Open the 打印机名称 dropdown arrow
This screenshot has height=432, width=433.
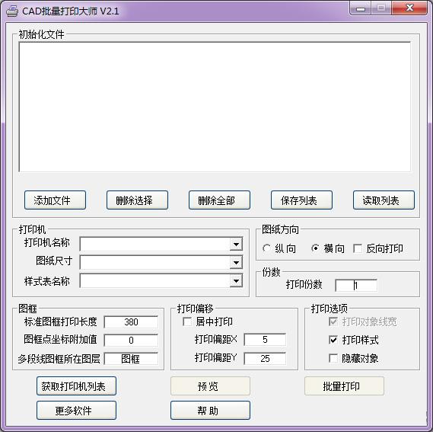click(237, 245)
